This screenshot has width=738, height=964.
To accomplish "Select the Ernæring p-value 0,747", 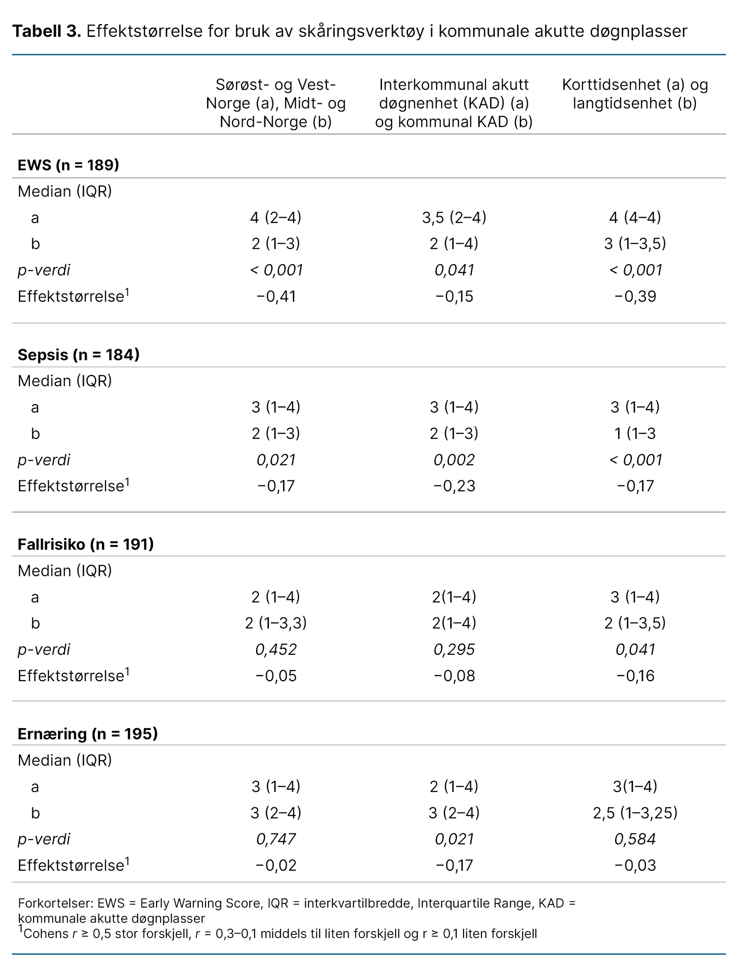I will tap(275, 839).
